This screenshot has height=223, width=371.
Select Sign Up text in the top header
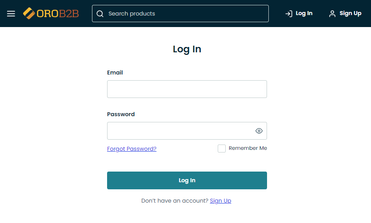coord(350,13)
